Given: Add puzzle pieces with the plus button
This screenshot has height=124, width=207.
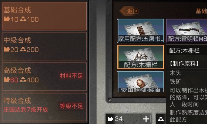Looking at the screenshot, I should coord(146,119).
